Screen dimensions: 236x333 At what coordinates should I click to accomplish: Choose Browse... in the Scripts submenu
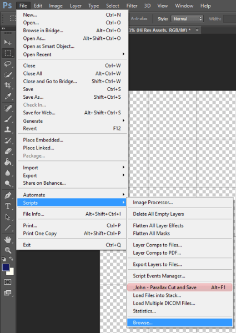coord(180,322)
